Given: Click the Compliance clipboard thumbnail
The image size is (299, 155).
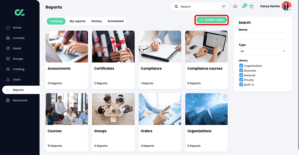Looking at the screenshot, I should tap(160, 46).
